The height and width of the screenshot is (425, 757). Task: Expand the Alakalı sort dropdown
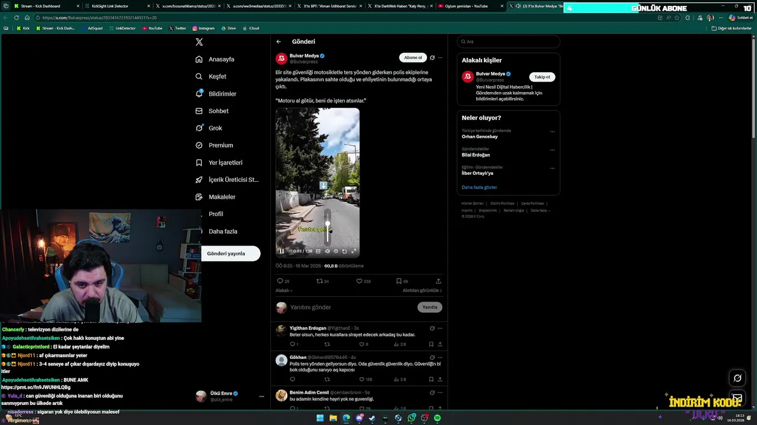click(x=284, y=290)
